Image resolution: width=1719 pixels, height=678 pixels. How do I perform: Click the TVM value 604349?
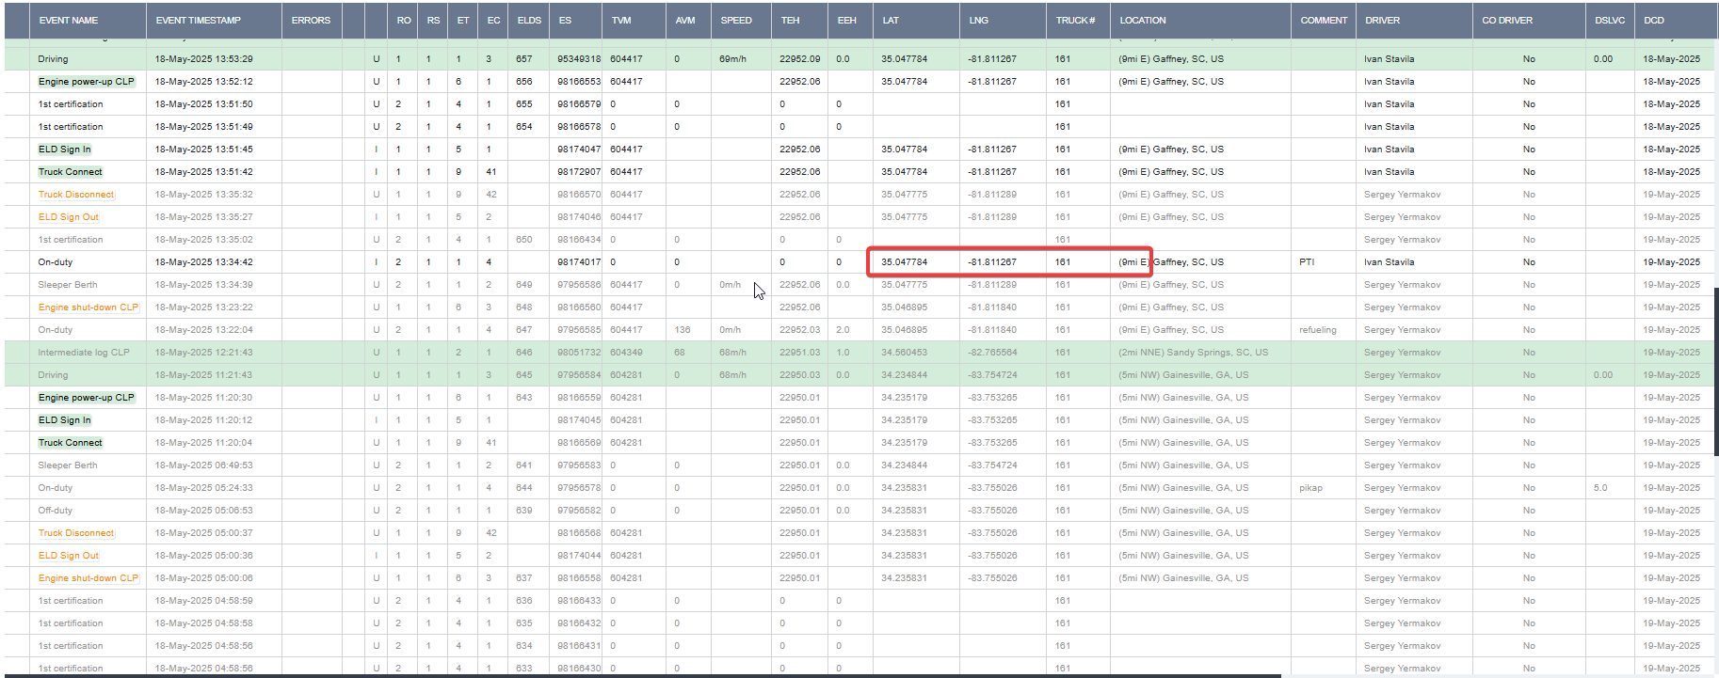coord(626,353)
